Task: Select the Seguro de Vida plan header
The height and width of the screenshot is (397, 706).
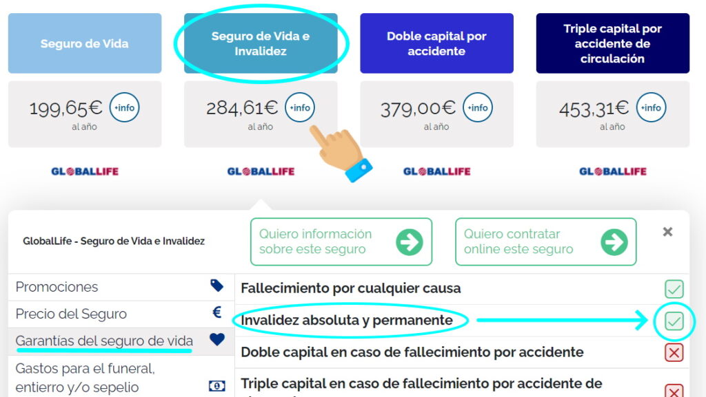Action: 85,43
